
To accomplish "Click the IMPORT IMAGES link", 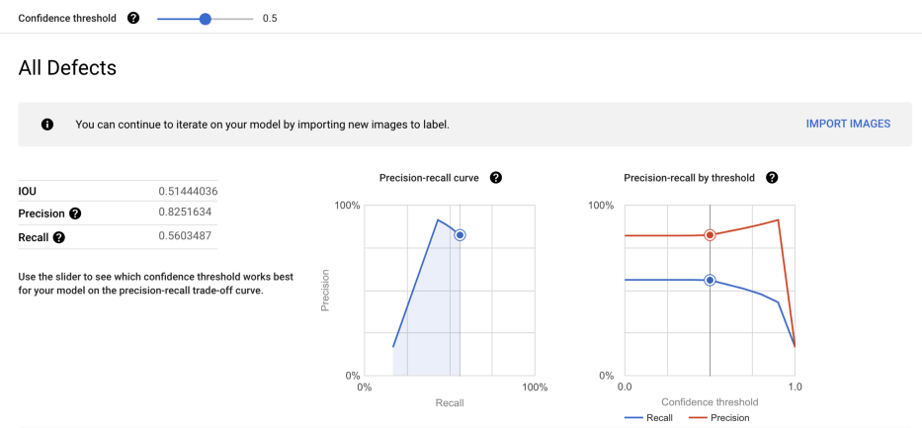I will (x=848, y=125).
